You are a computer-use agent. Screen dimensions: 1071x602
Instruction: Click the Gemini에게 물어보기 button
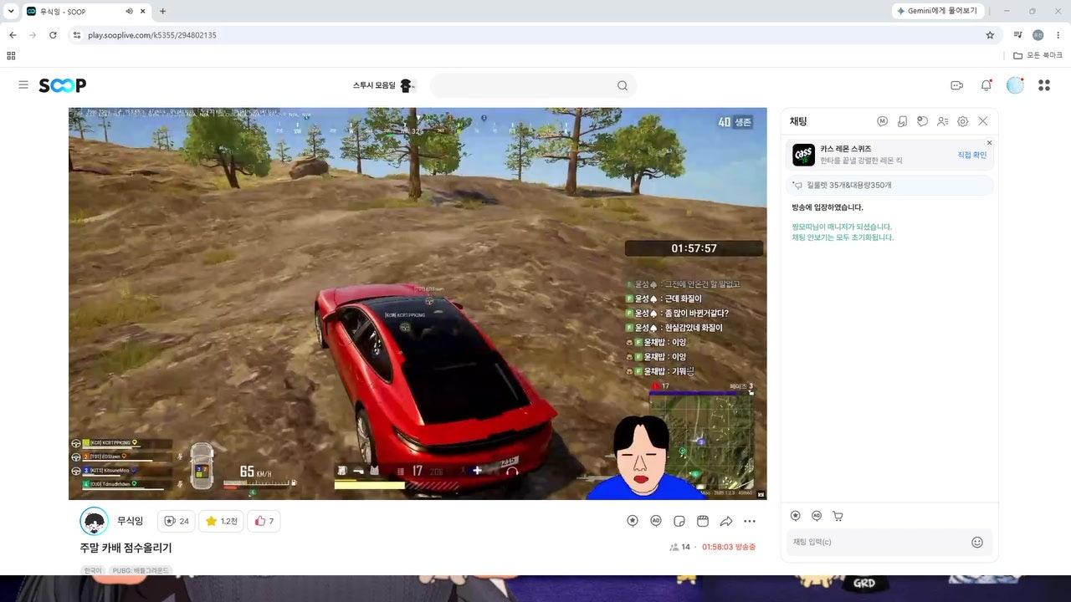tap(937, 11)
